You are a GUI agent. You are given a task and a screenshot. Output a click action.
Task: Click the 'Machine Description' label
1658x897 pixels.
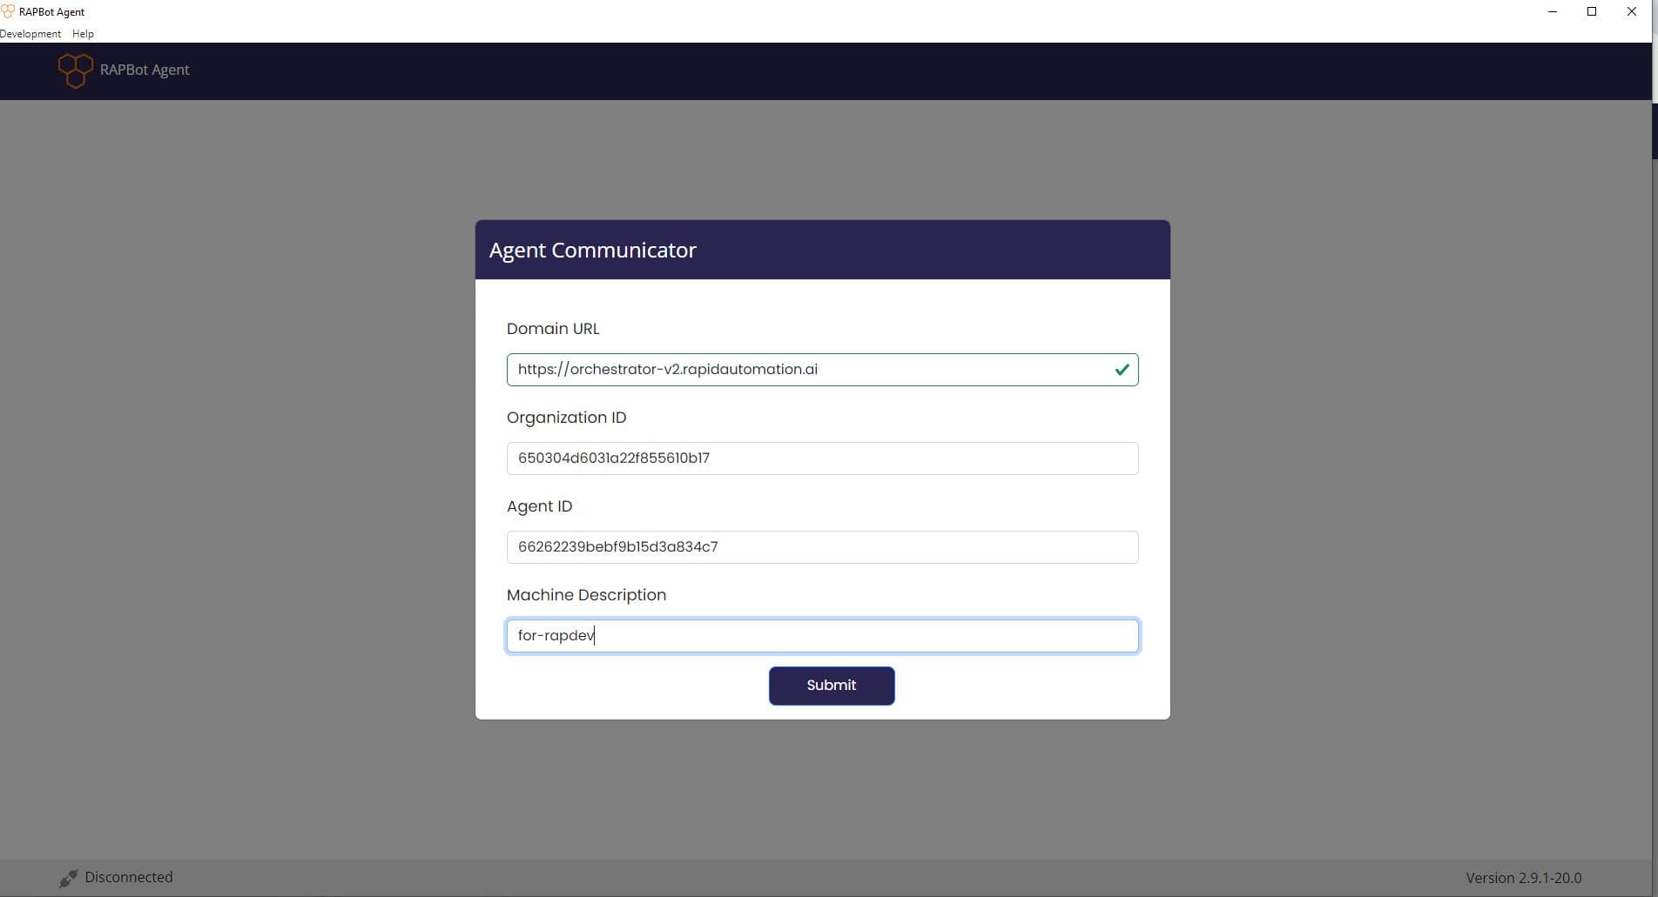tap(587, 595)
